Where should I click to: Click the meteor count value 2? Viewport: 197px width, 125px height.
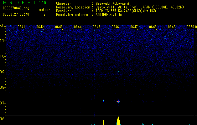pos(44,14)
